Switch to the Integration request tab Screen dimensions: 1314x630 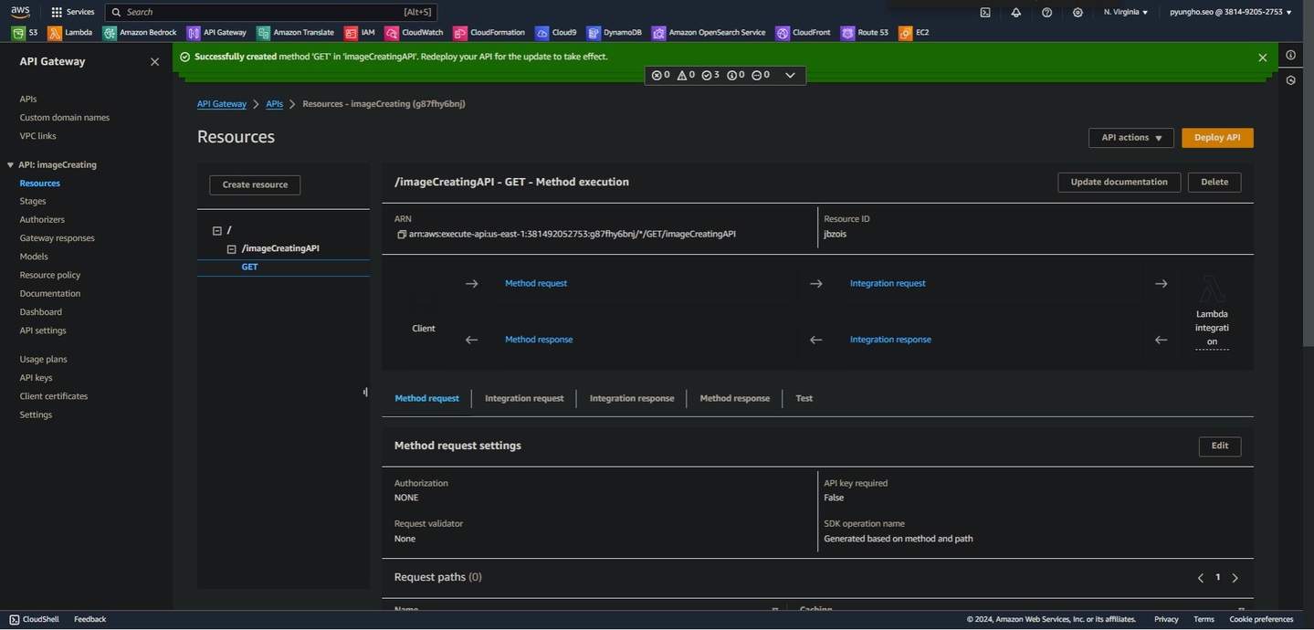[524, 398]
